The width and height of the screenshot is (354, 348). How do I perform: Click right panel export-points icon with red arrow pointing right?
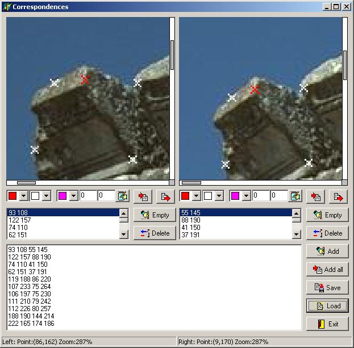(338, 196)
